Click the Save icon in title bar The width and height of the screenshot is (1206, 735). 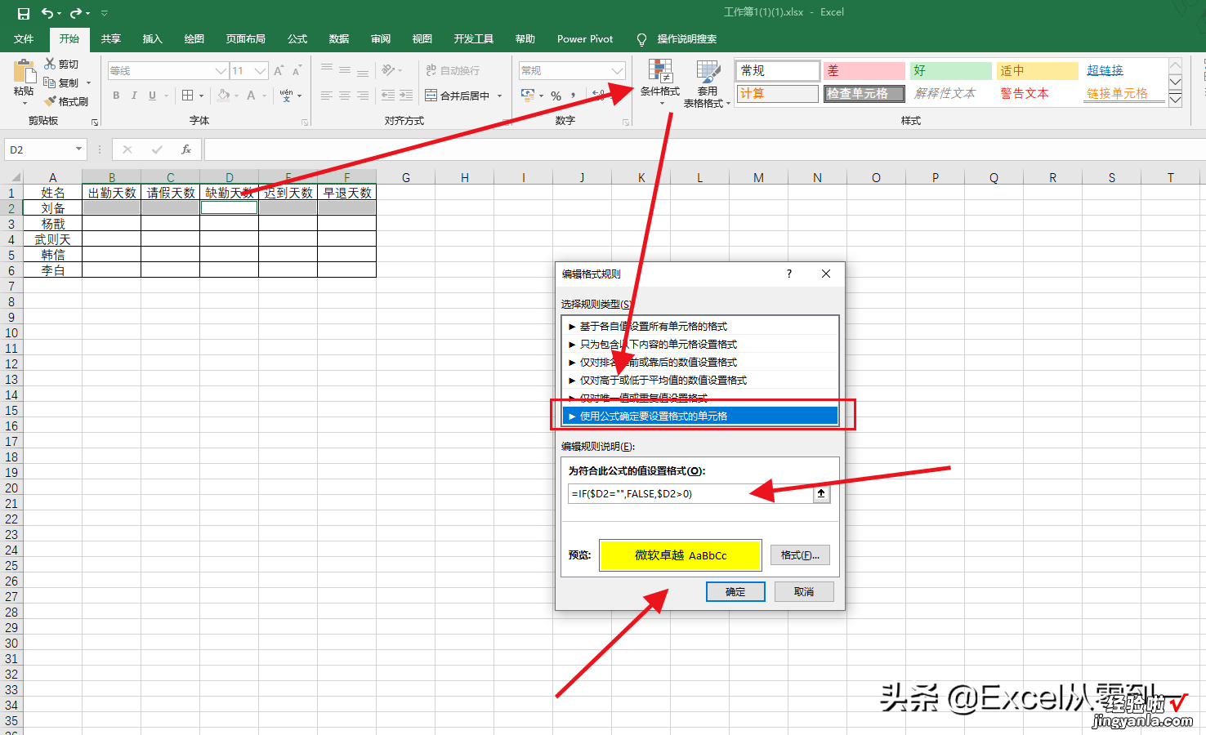pos(24,13)
